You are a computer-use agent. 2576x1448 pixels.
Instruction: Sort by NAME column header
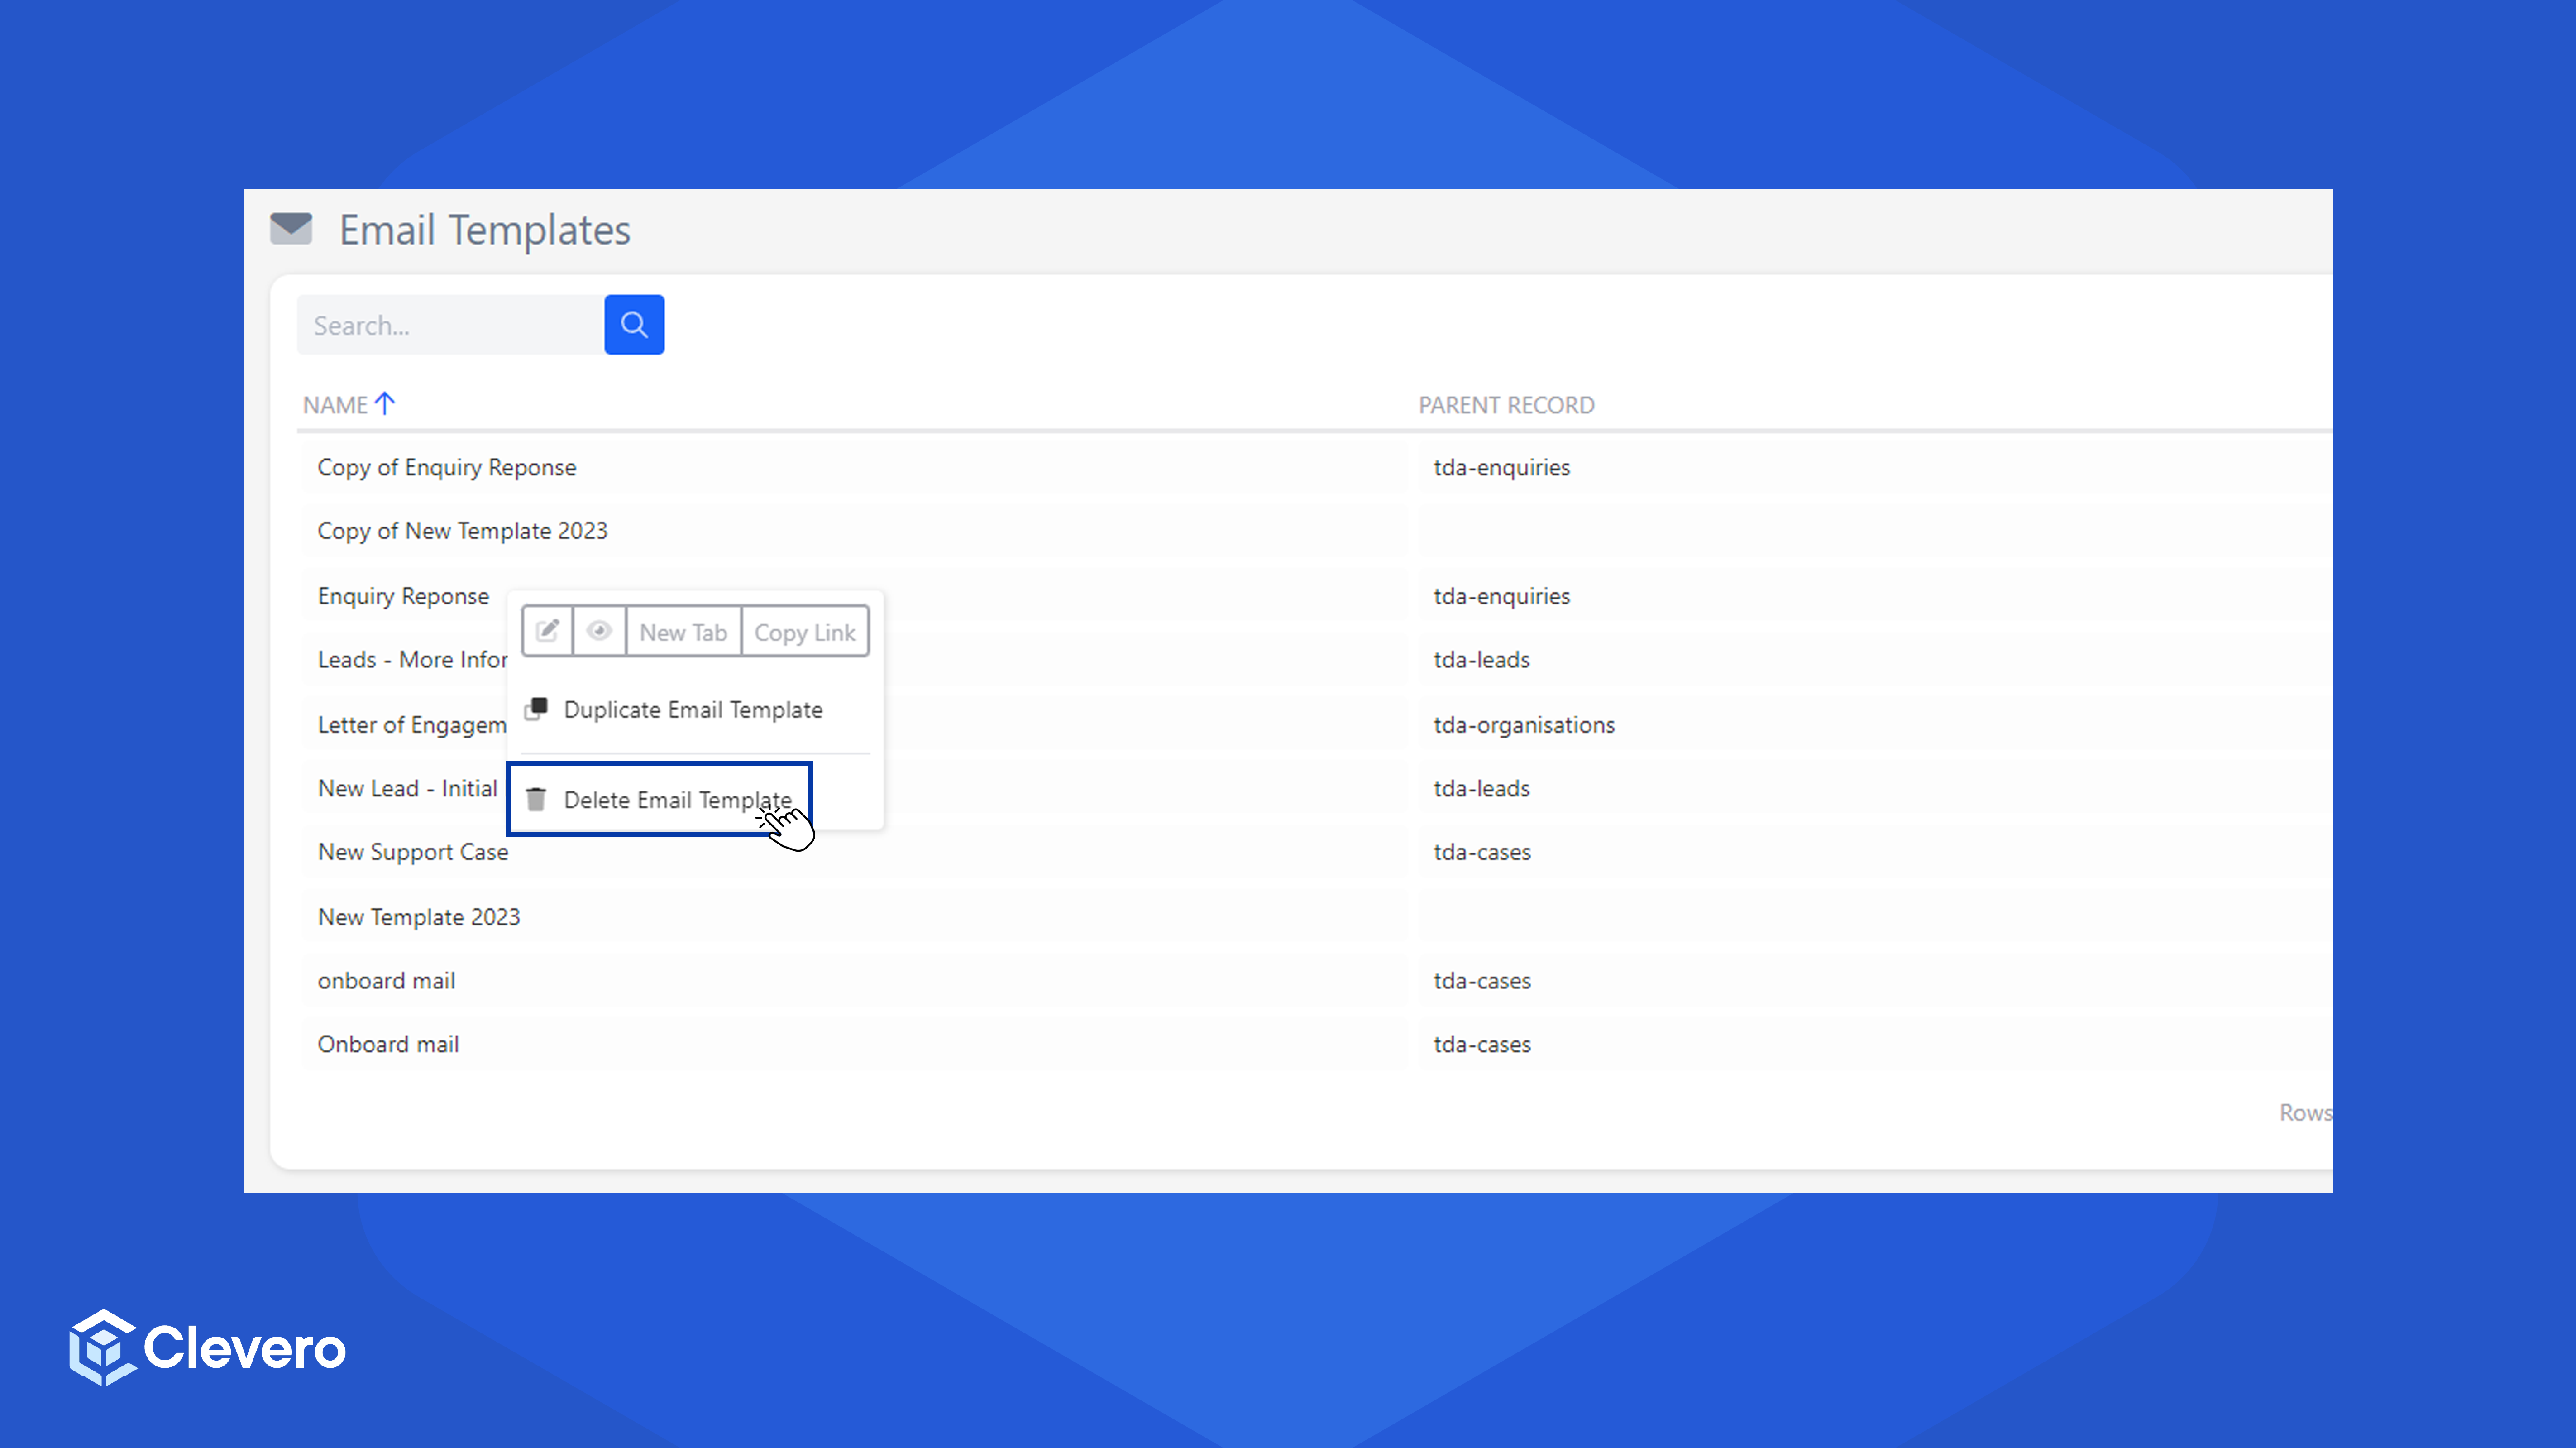coord(335,405)
